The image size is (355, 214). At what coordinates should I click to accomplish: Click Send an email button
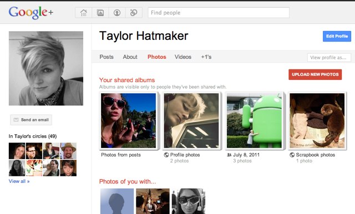31,120
